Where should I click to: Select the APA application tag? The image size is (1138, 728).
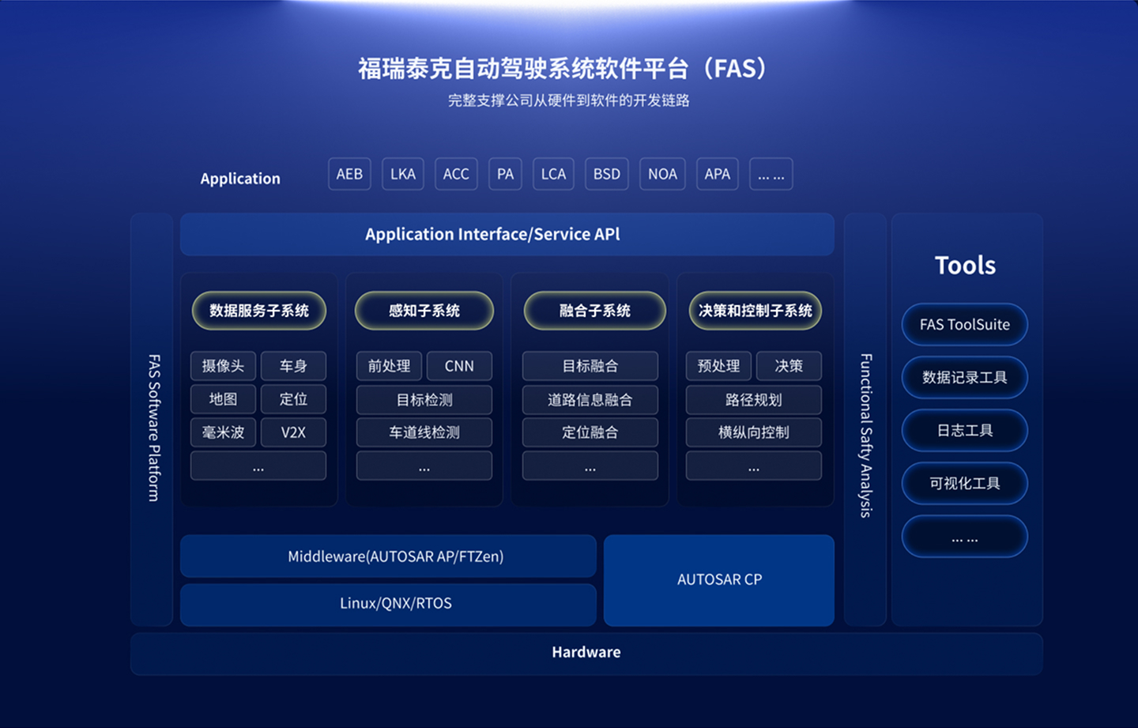pyautogui.click(x=717, y=174)
